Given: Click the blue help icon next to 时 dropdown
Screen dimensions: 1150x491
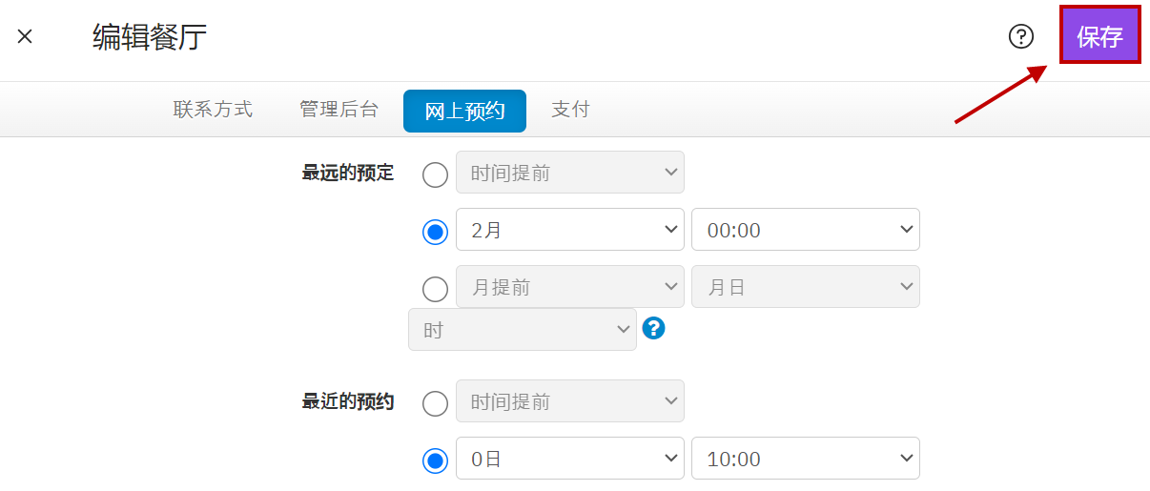Looking at the screenshot, I should pos(653,328).
